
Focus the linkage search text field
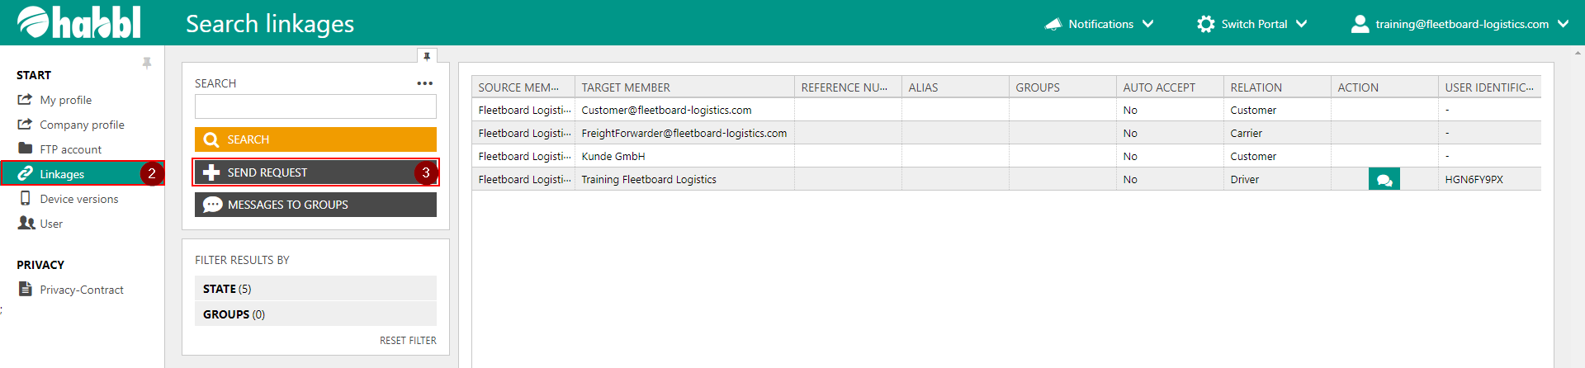point(315,107)
